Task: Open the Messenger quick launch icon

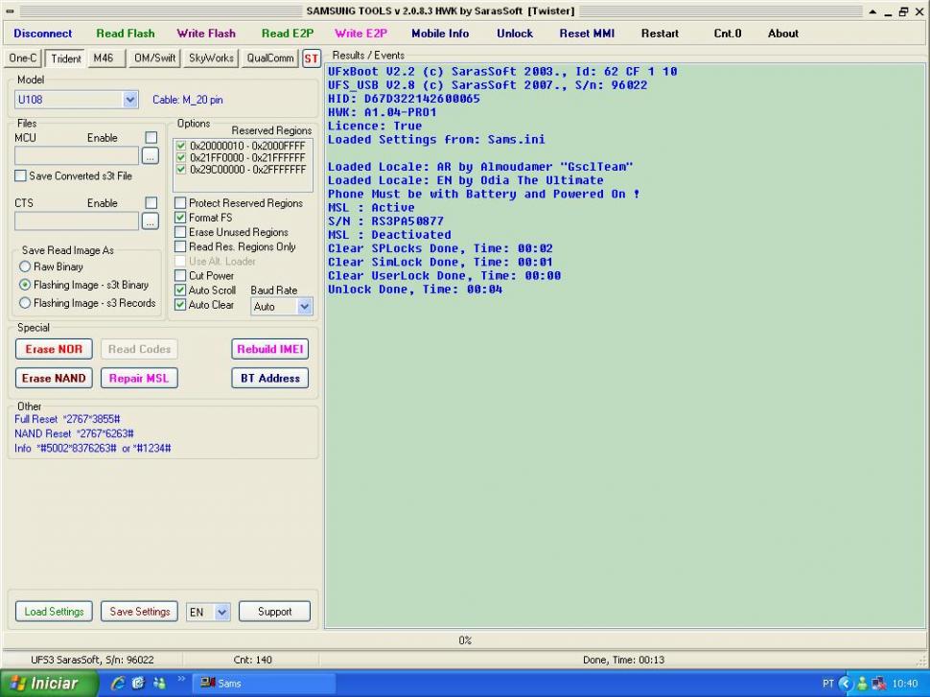Action: point(159,683)
